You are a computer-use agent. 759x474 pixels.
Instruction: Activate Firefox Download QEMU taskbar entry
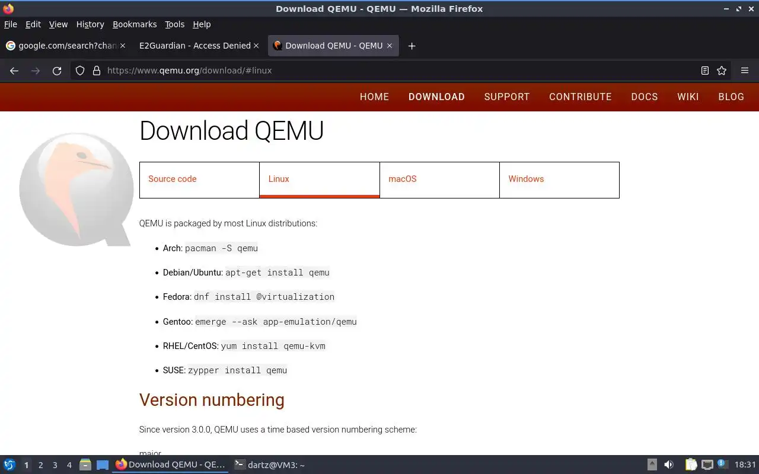tap(171, 465)
